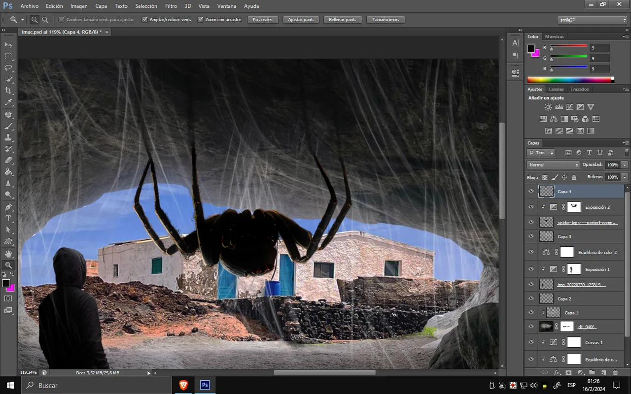The width and height of the screenshot is (631, 394).
Task: Add a Channel Mixer adjustment
Action: click(585, 119)
